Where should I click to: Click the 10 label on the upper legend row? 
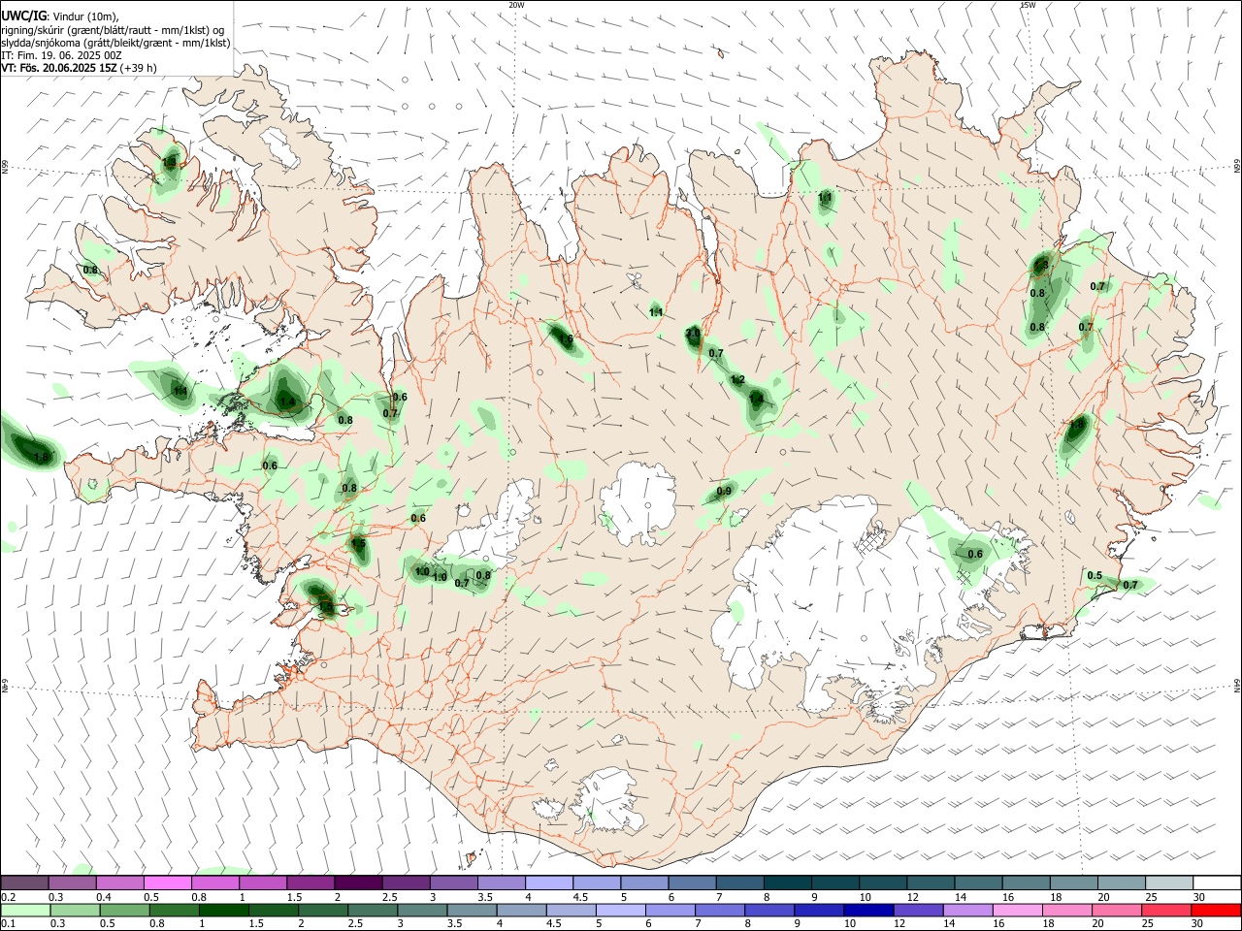(865, 897)
